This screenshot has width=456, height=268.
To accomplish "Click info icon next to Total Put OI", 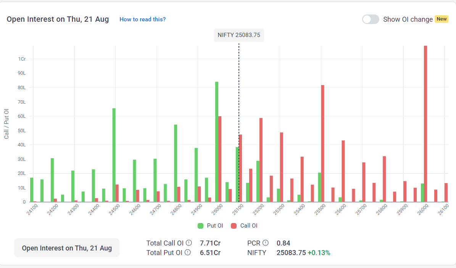I will coord(187,252).
